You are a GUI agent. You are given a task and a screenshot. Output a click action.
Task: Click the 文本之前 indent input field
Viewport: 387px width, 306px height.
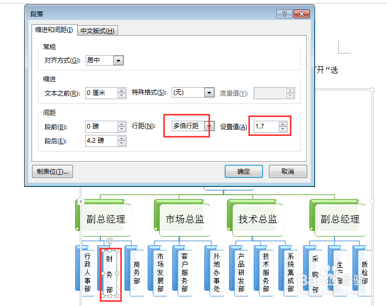[101, 93]
